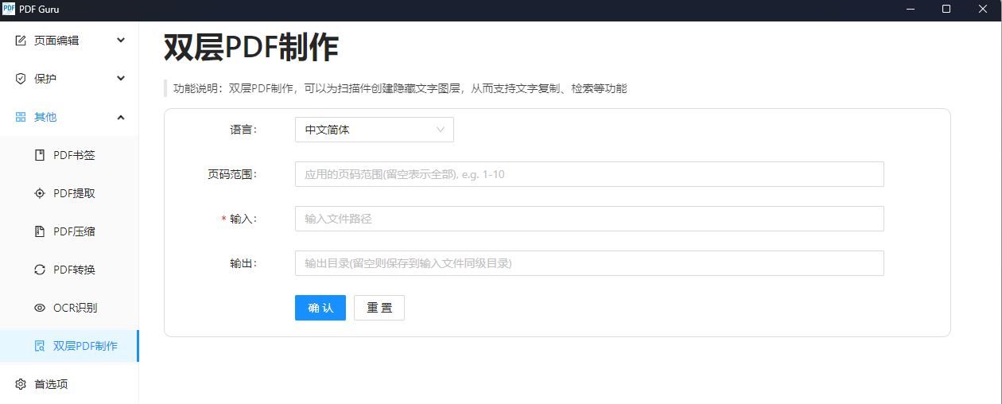Click the blue 确认 button
Image resolution: width=1002 pixels, height=404 pixels.
(x=320, y=308)
